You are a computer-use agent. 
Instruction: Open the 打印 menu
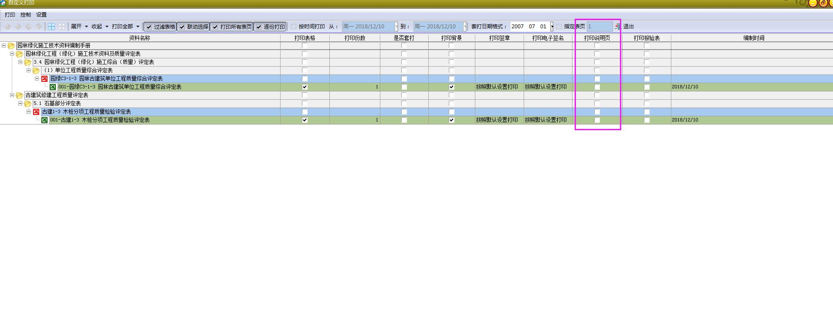pyautogui.click(x=10, y=15)
